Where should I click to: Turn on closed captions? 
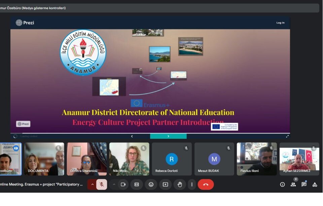pyautogui.click(x=137, y=184)
